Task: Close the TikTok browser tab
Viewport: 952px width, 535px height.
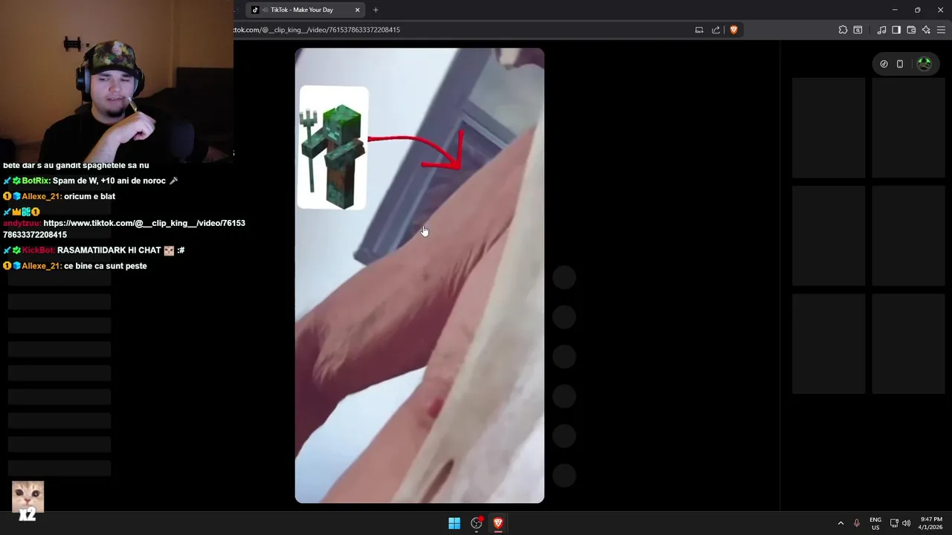Action: (x=357, y=10)
